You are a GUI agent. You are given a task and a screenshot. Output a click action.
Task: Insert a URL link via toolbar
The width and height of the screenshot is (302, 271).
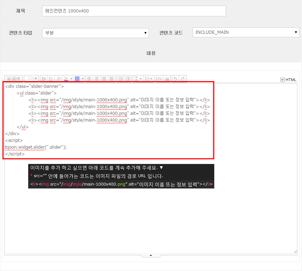[x=159, y=79]
